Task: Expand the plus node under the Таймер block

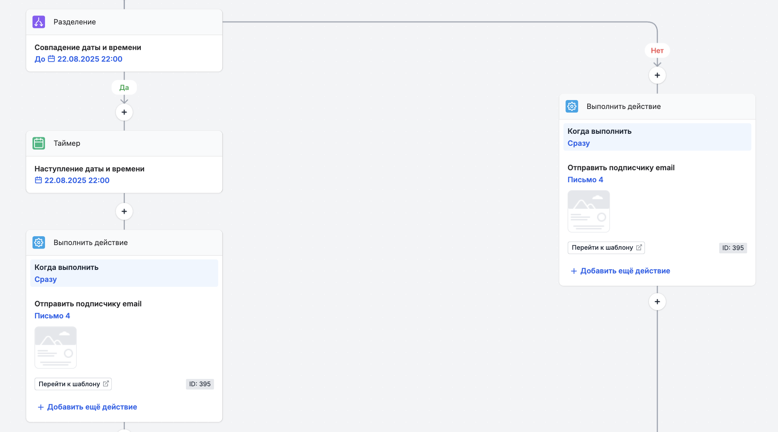Action: tap(124, 211)
